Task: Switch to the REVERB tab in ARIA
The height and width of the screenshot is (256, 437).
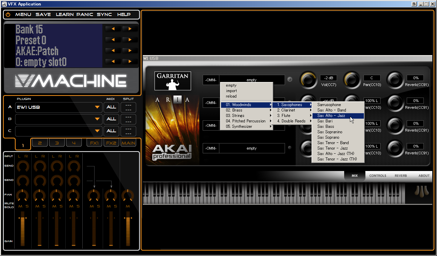Action: [401, 176]
